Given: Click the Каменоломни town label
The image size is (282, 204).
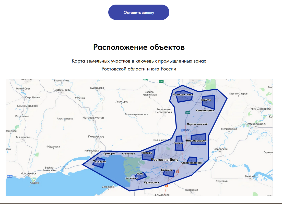Looking at the screenshot, I should (x=205, y=111).
